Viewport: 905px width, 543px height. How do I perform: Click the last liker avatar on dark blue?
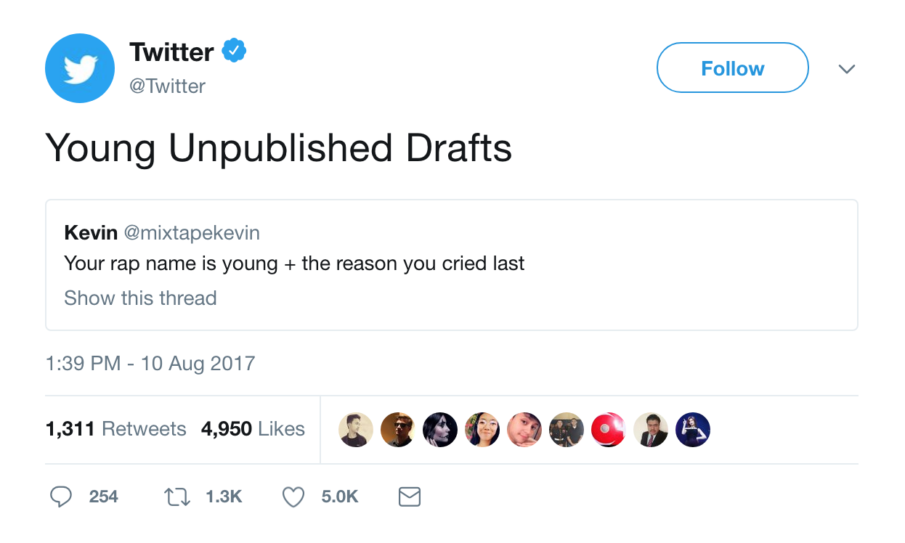pos(692,430)
